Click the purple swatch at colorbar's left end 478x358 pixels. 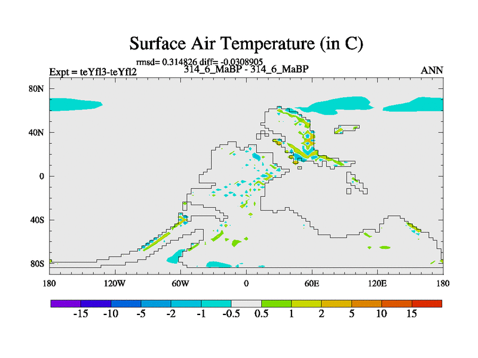point(65,303)
